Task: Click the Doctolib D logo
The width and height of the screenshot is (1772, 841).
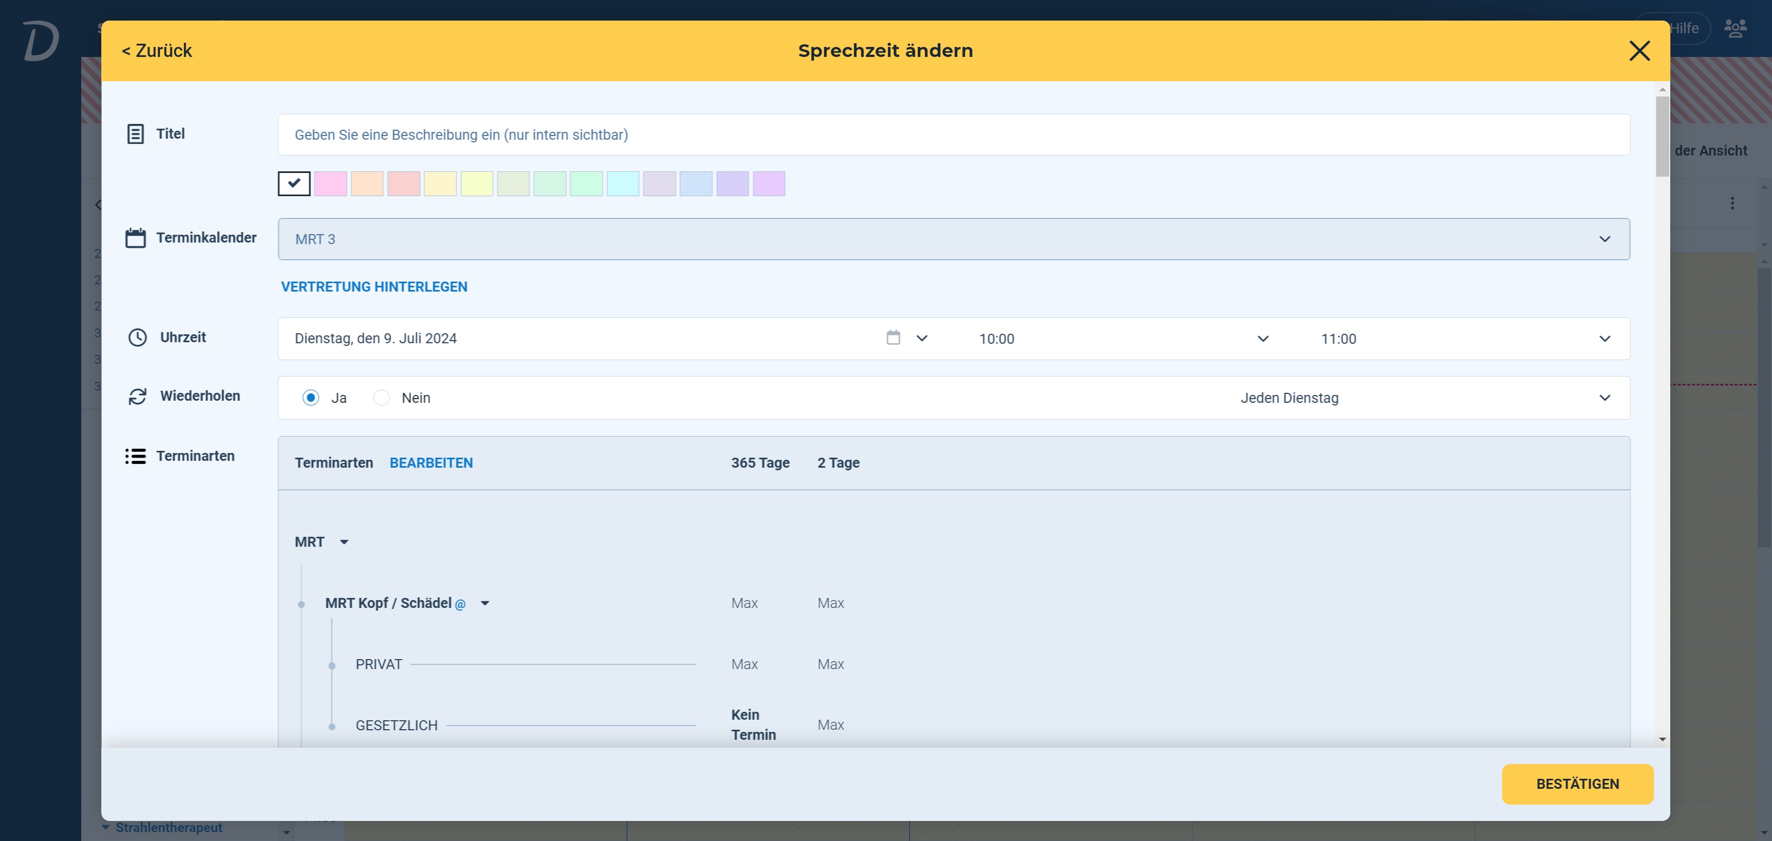Action: pyautogui.click(x=41, y=41)
